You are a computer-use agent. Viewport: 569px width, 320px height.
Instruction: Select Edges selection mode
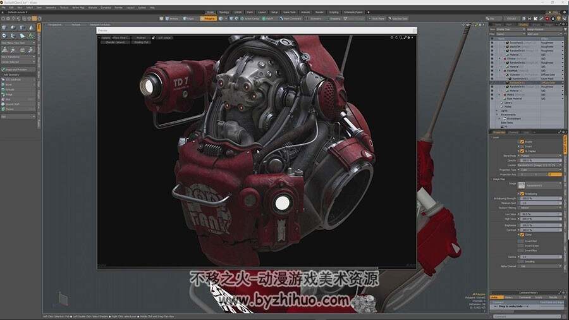pos(188,18)
